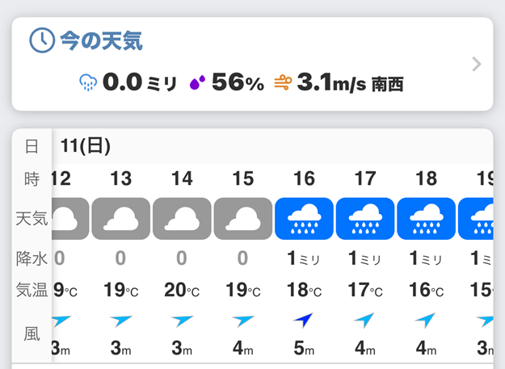505x369 pixels.
Task: Click the rain cloud precipitation icon
Action: click(88, 82)
